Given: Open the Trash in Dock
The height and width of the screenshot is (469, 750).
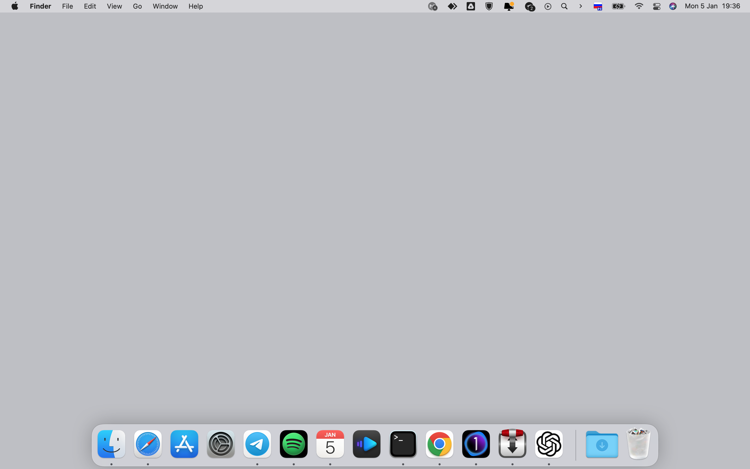Looking at the screenshot, I should click(638, 444).
